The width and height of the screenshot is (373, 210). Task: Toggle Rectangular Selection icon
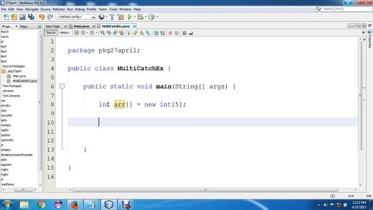point(128,33)
